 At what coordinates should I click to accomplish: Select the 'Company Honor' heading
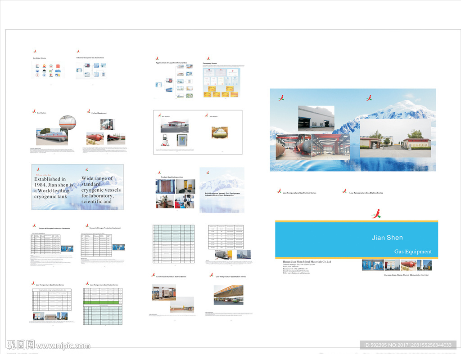210,63
